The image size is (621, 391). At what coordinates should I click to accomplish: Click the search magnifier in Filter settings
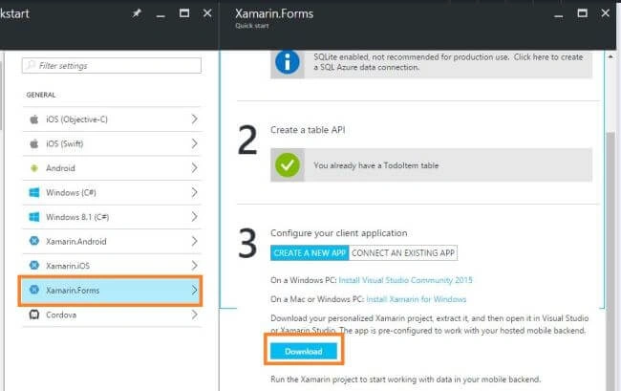(31, 65)
